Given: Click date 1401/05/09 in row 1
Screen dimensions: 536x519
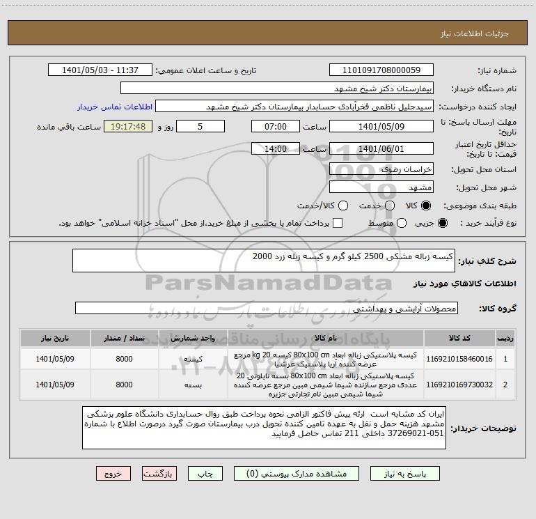Looking at the screenshot, I should [x=55, y=359].
